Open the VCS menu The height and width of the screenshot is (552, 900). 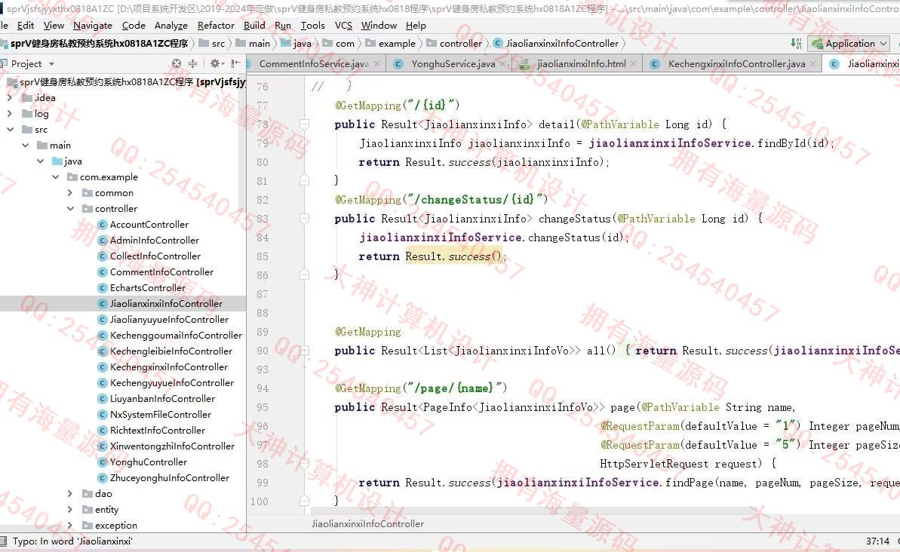(343, 25)
